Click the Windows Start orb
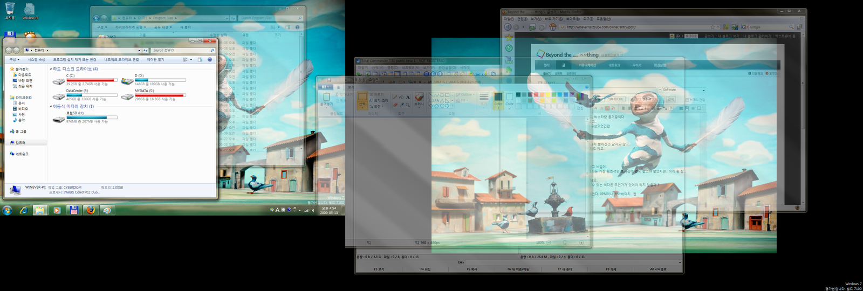 coord(8,210)
